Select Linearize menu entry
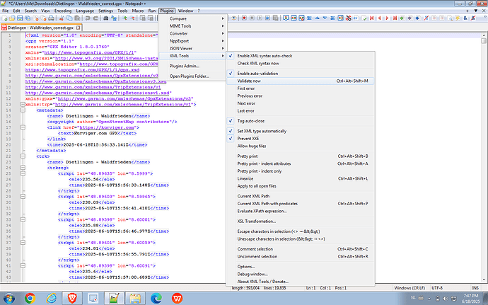Screen dimensions: 488x305 pos(301,179)
